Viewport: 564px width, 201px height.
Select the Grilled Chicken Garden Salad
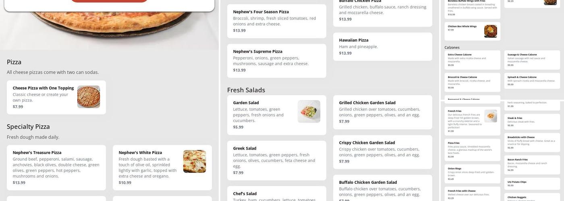pyautogui.click(x=382, y=112)
